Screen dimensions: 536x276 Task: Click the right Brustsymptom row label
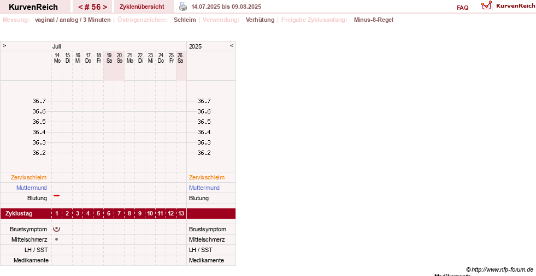[x=208, y=229]
